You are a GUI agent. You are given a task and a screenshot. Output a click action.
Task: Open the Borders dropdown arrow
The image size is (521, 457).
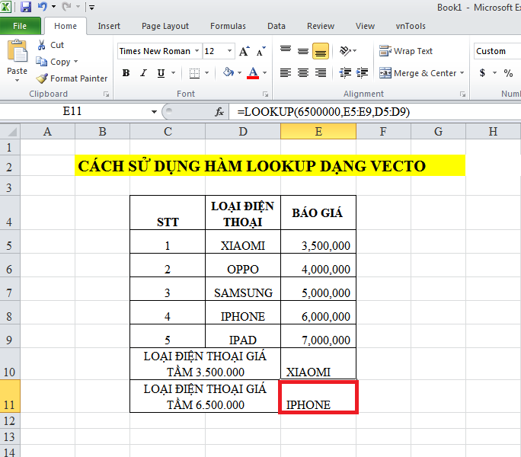click(206, 73)
